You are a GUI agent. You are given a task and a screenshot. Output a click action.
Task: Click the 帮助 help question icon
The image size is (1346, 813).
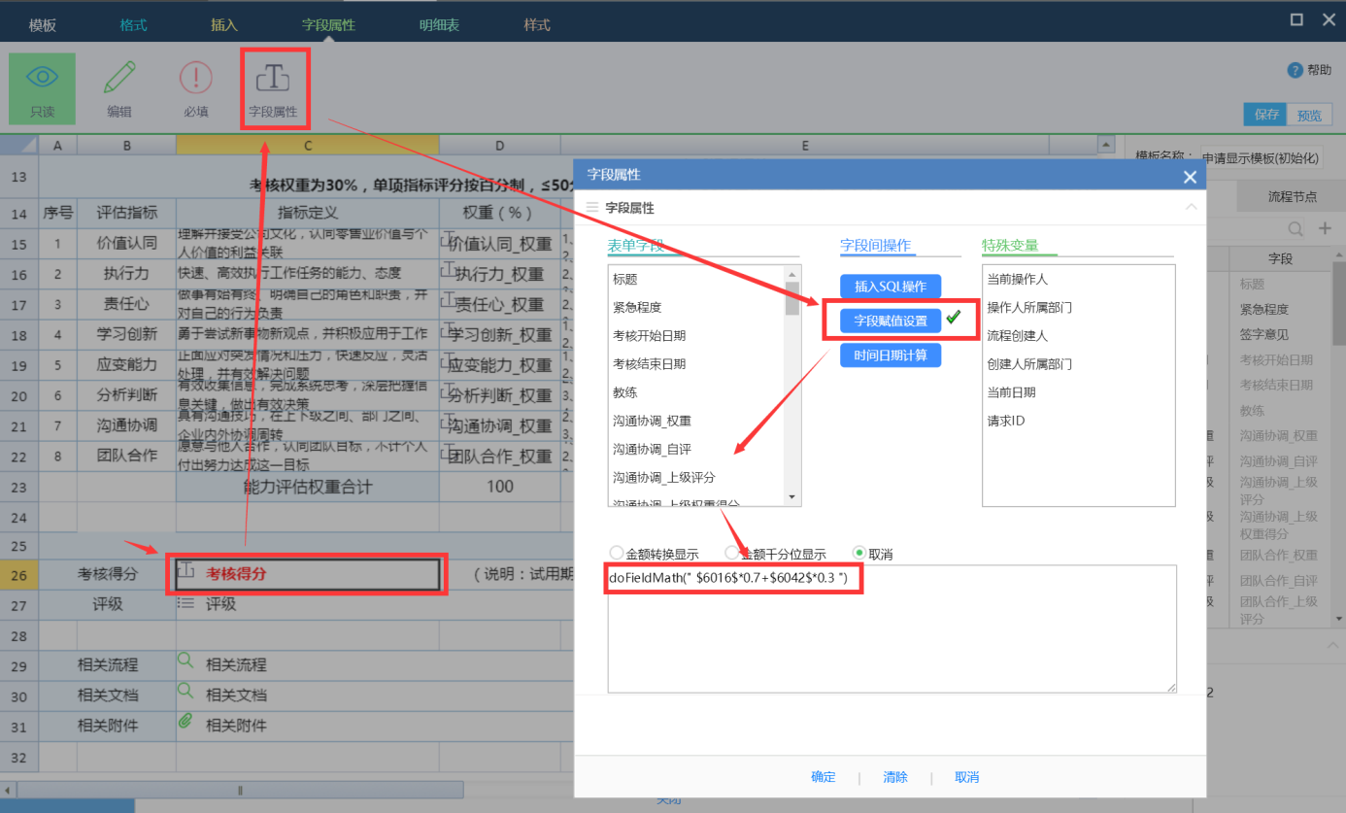pos(1295,70)
